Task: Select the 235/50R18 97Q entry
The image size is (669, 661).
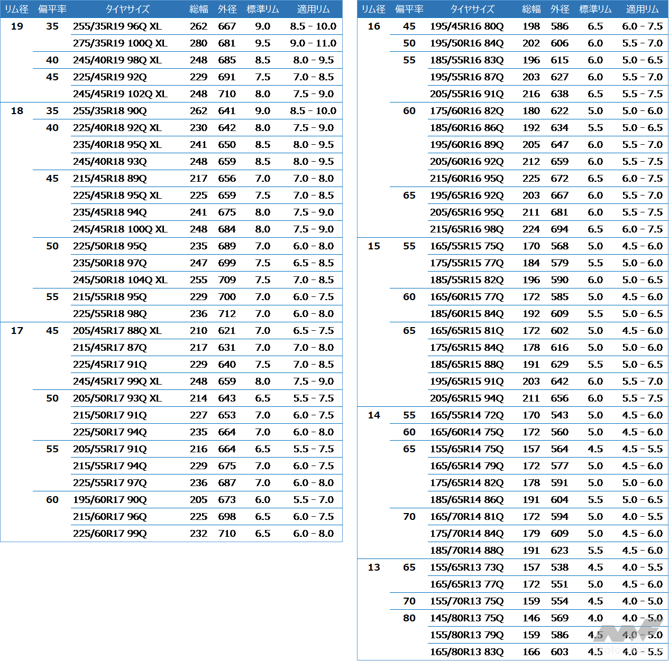Action: coord(110,263)
